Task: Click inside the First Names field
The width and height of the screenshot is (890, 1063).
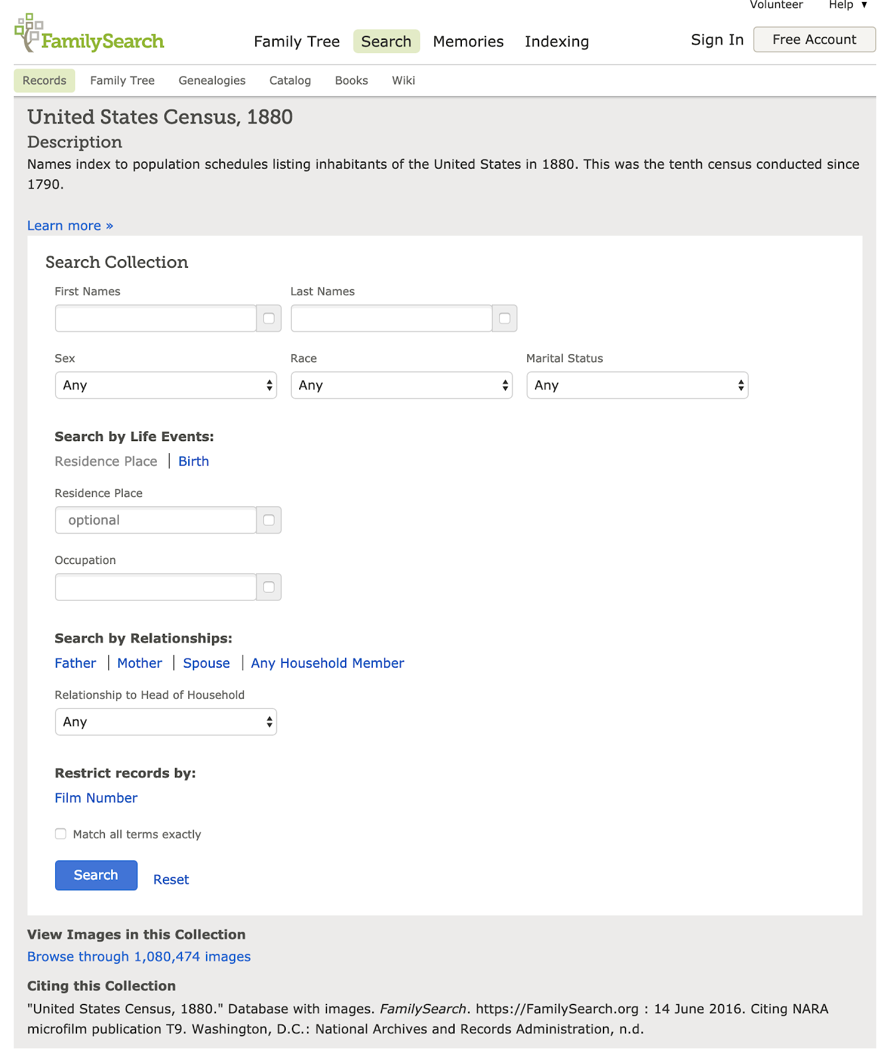Action: pos(156,318)
